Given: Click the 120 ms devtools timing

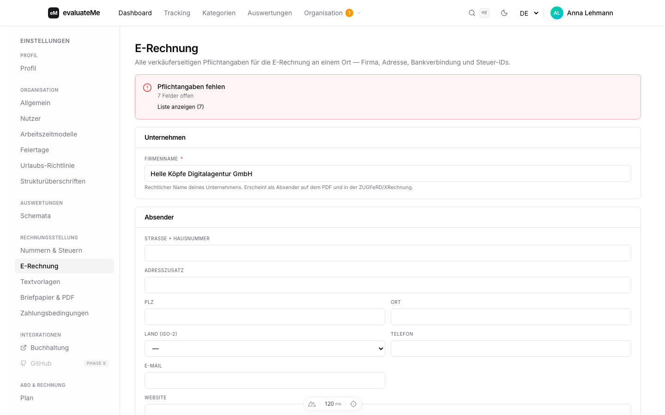Looking at the screenshot, I should point(332,404).
